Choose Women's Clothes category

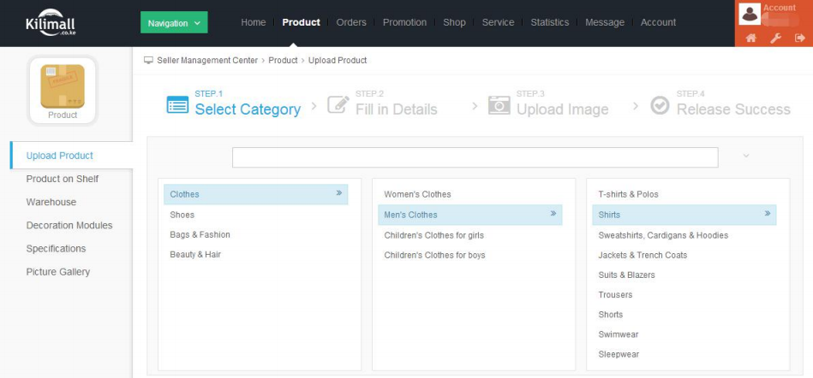pos(417,194)
